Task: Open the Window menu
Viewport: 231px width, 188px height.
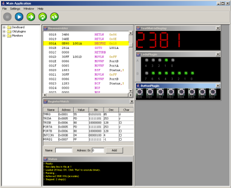Action: [x=29, y=9]
